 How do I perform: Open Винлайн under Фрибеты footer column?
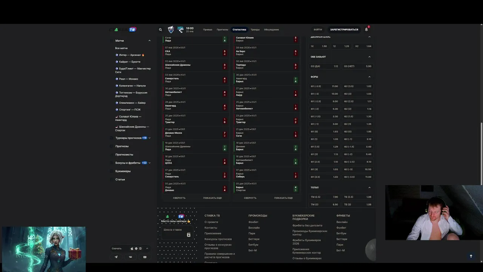point(342,222)
